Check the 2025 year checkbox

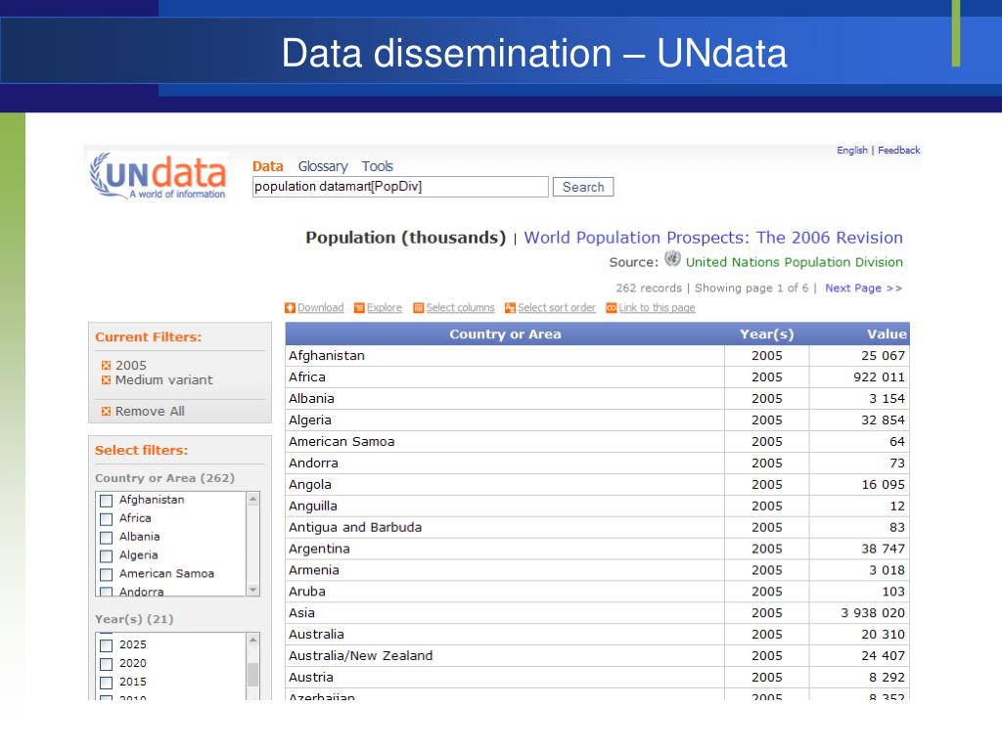pyautogui.click(x=107, y=645)
